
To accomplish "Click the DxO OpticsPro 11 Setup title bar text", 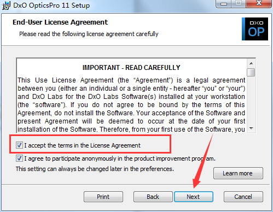I will pyautogui.click(x=51, y=5).
